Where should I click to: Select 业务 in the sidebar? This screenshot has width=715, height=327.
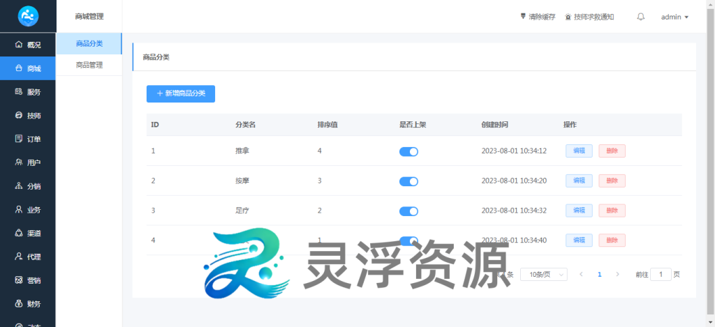(x=28, y=210)
